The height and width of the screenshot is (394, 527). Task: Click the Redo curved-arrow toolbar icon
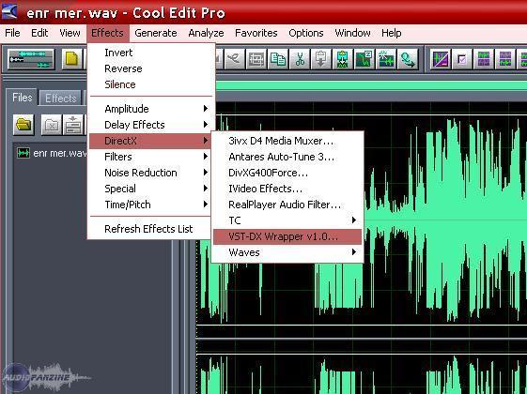[234, 59]
